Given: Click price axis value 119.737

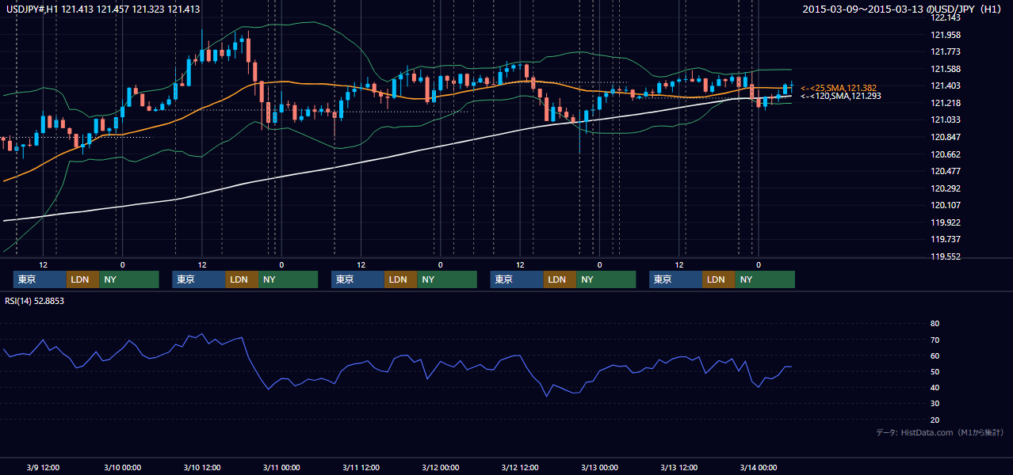Looking at the screenshot, I should [x=946, y=239].
